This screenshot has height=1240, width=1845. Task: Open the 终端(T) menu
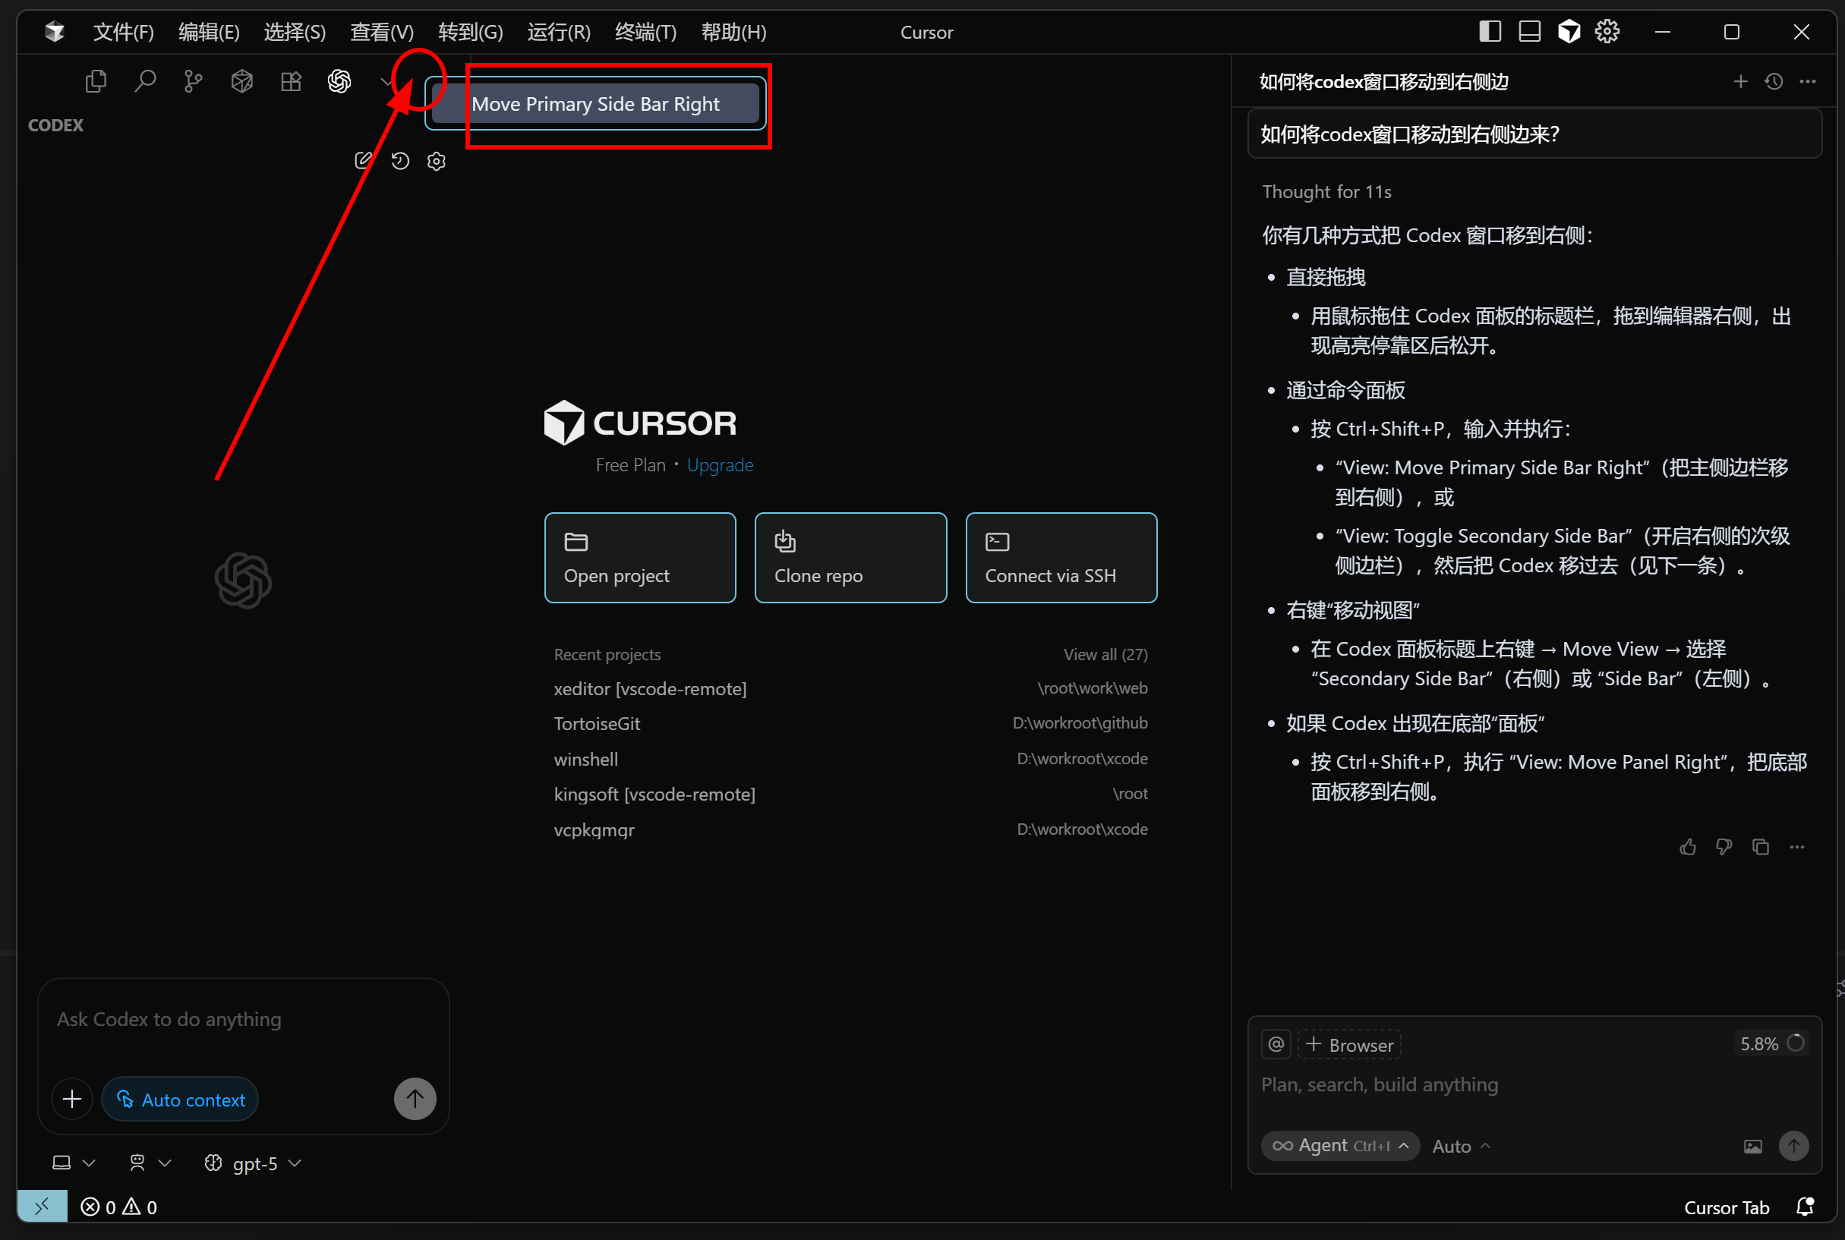[645, 32]
